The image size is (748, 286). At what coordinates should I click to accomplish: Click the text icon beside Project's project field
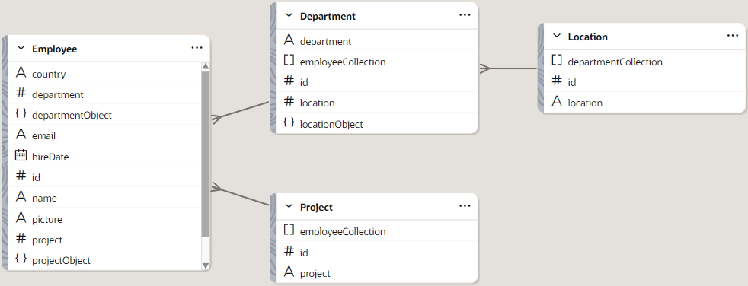coord(289,272)
